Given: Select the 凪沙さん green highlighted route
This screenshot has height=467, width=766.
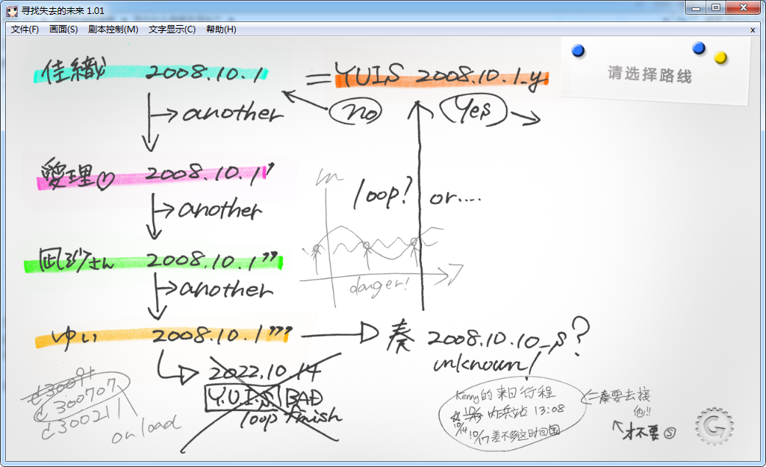Looking at the screenshot, I should [x=153, y=260].
